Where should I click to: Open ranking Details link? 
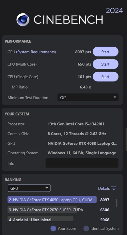coord(104,188)
